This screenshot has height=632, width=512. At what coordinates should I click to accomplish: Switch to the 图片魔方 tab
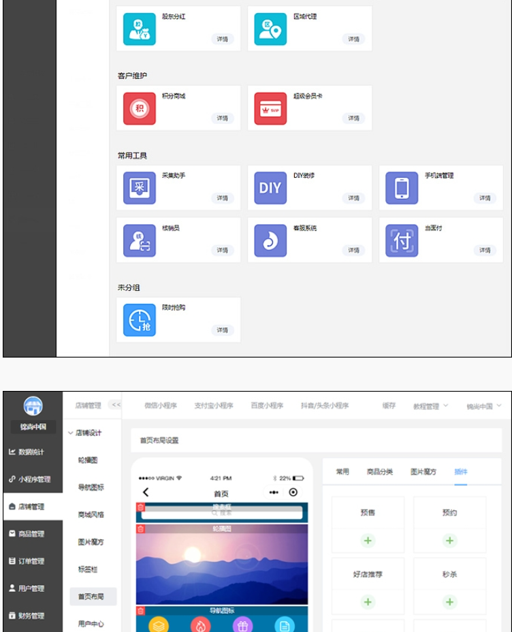[x=423, y=471]
